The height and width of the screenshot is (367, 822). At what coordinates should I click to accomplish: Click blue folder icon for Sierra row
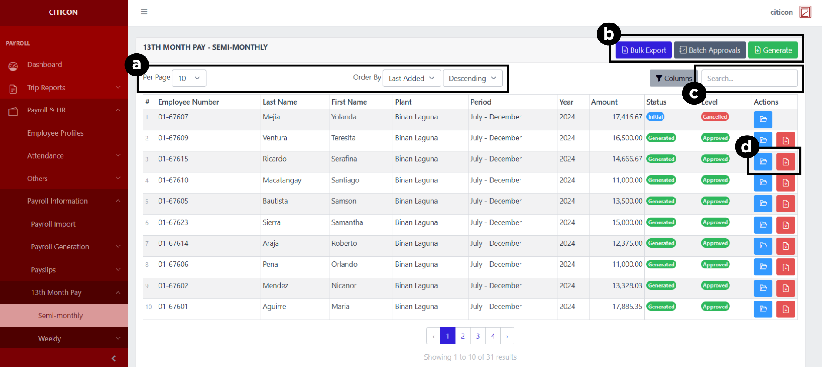[762, 225]
